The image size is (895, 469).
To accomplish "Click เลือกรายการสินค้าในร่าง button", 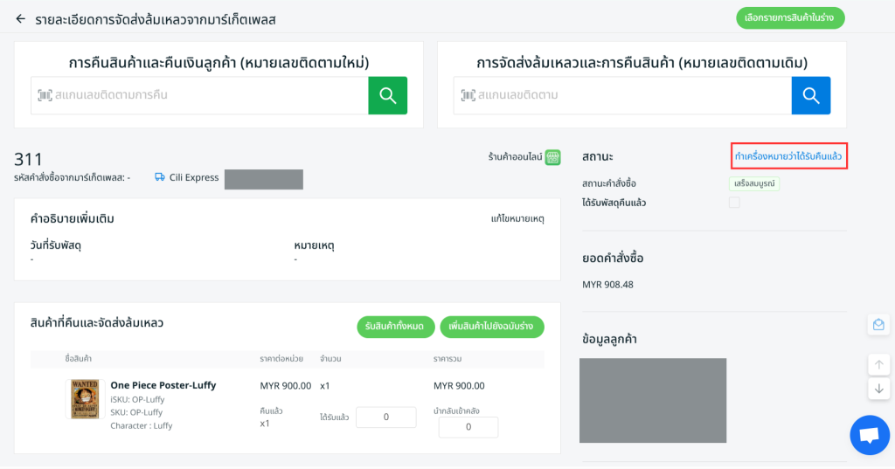I will [x=790, y=17].
